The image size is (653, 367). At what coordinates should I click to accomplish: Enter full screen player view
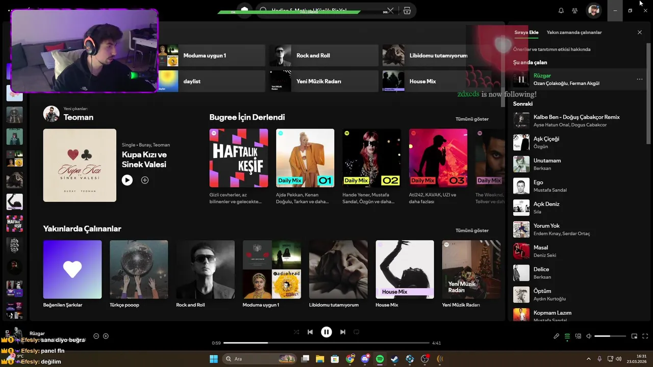click(x=645, y=336)
